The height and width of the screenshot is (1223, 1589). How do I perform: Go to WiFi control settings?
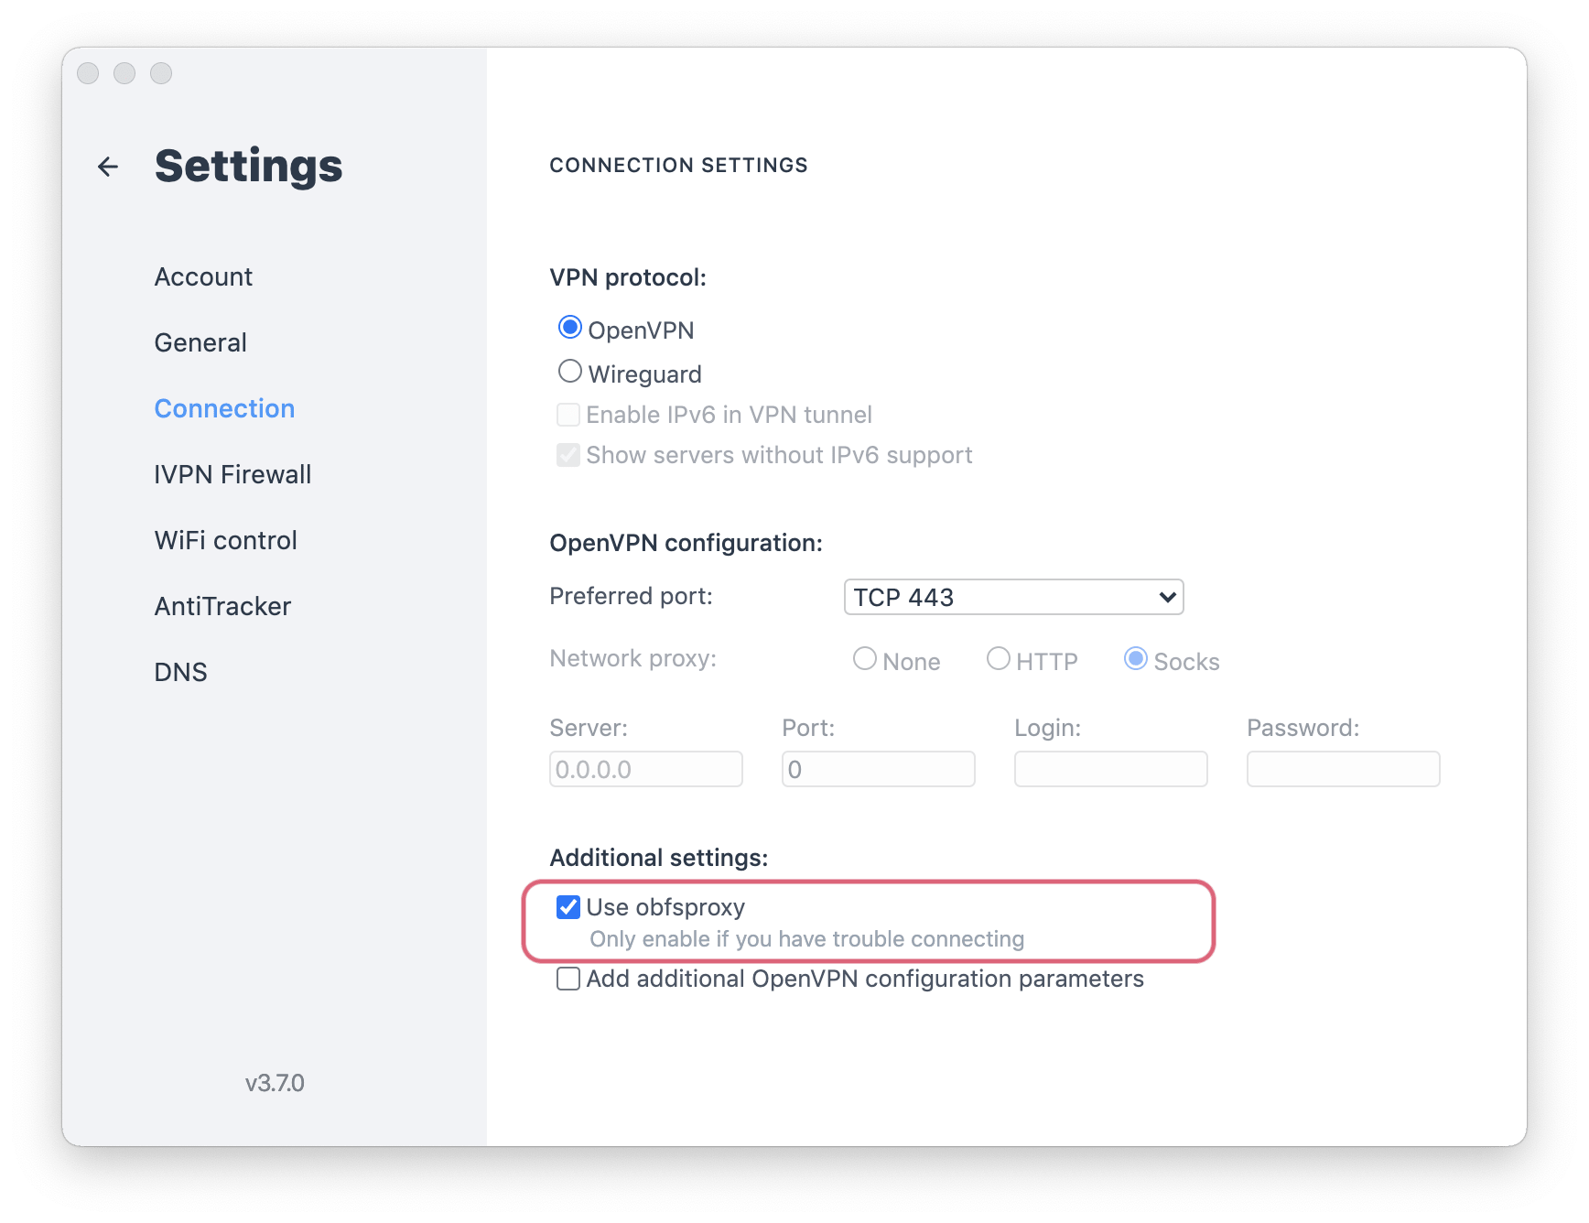point(225,540)
